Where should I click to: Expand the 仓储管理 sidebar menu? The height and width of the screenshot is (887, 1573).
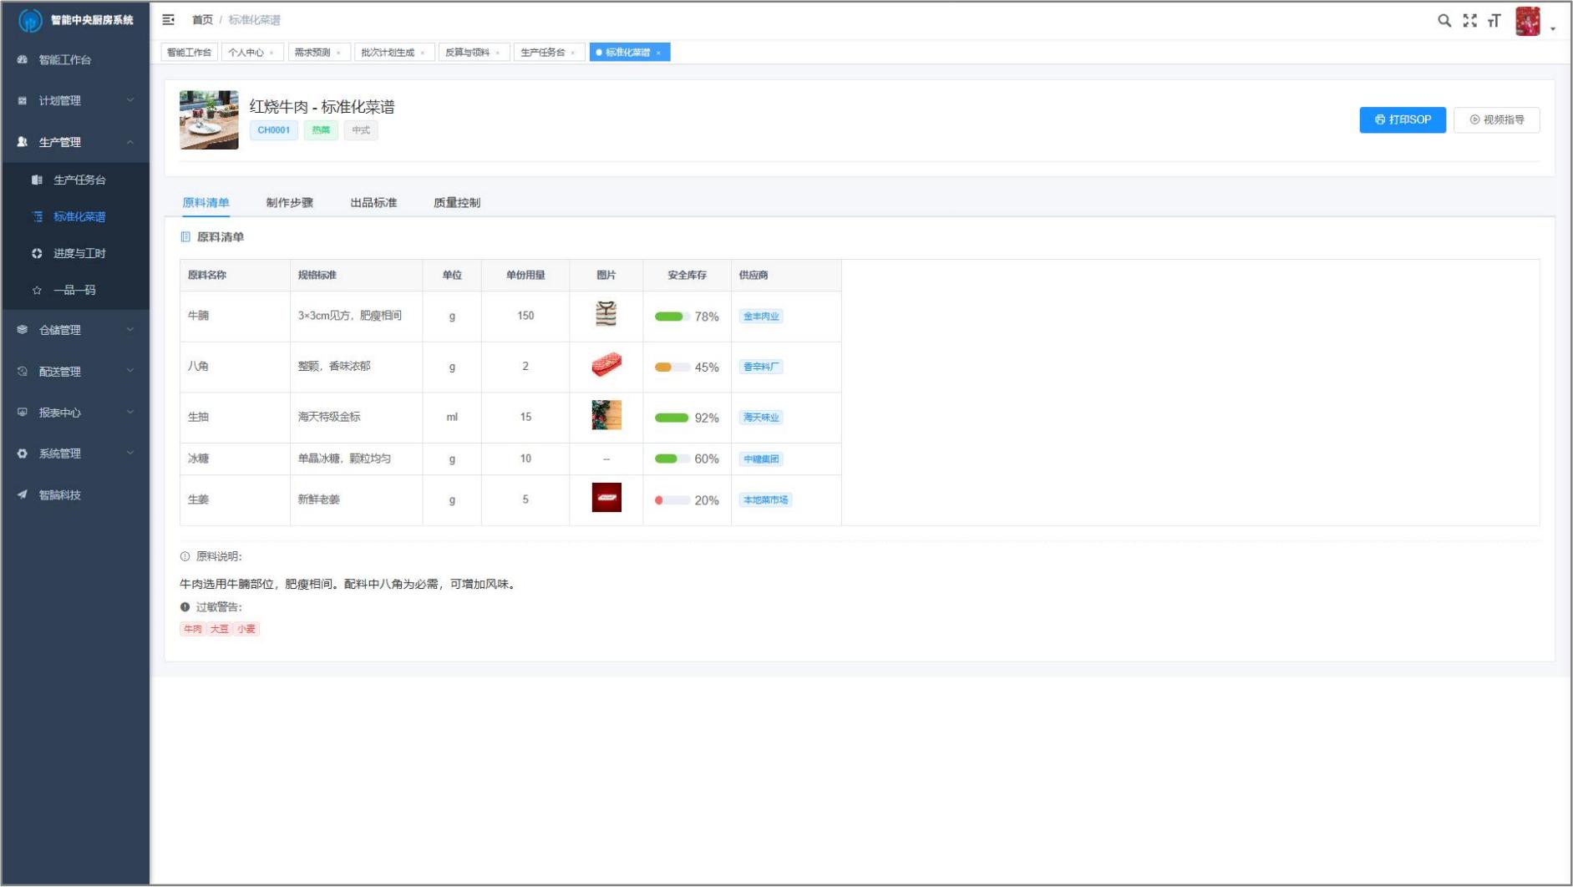[75, 331]
